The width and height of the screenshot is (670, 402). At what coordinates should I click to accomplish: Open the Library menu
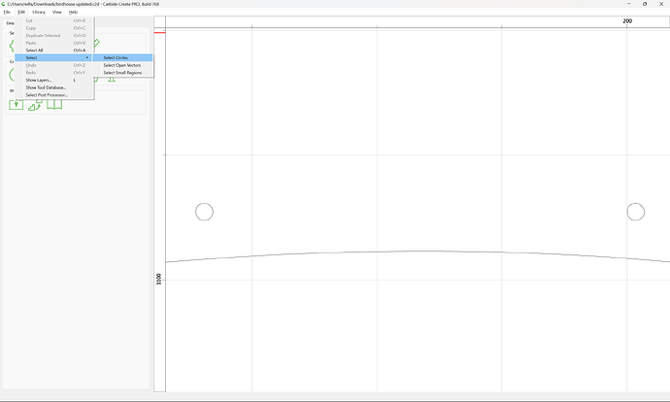coord(39,12)
